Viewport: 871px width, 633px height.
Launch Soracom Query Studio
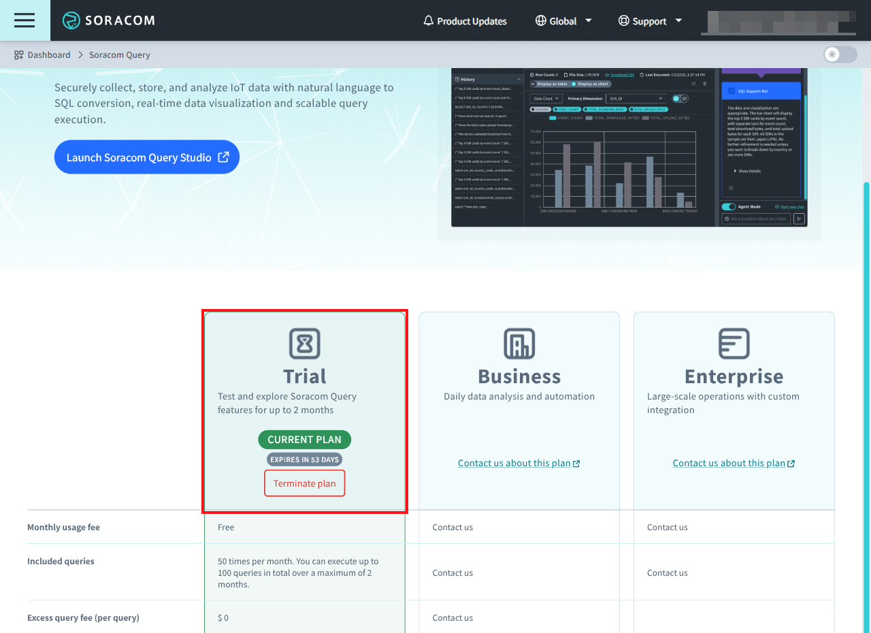pos(146,157)
